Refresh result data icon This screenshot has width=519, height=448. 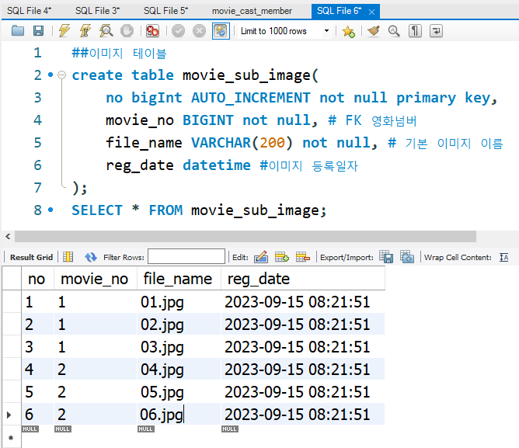pos(90,257)
